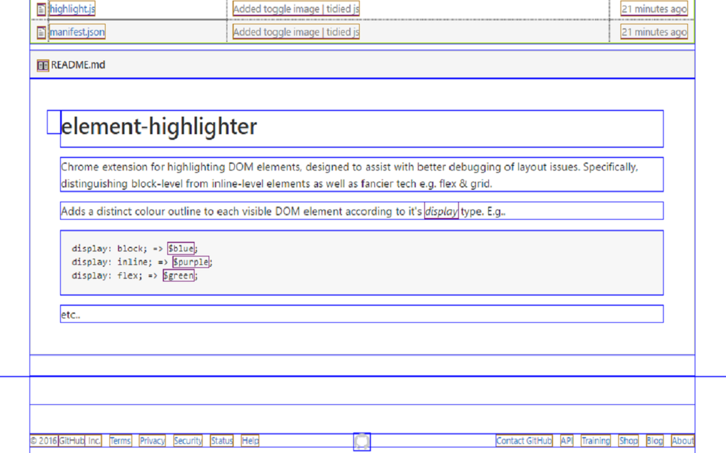Viewport: 726px width, 453px height.
Task: Open the Status footer link
Action: point(222,441)
